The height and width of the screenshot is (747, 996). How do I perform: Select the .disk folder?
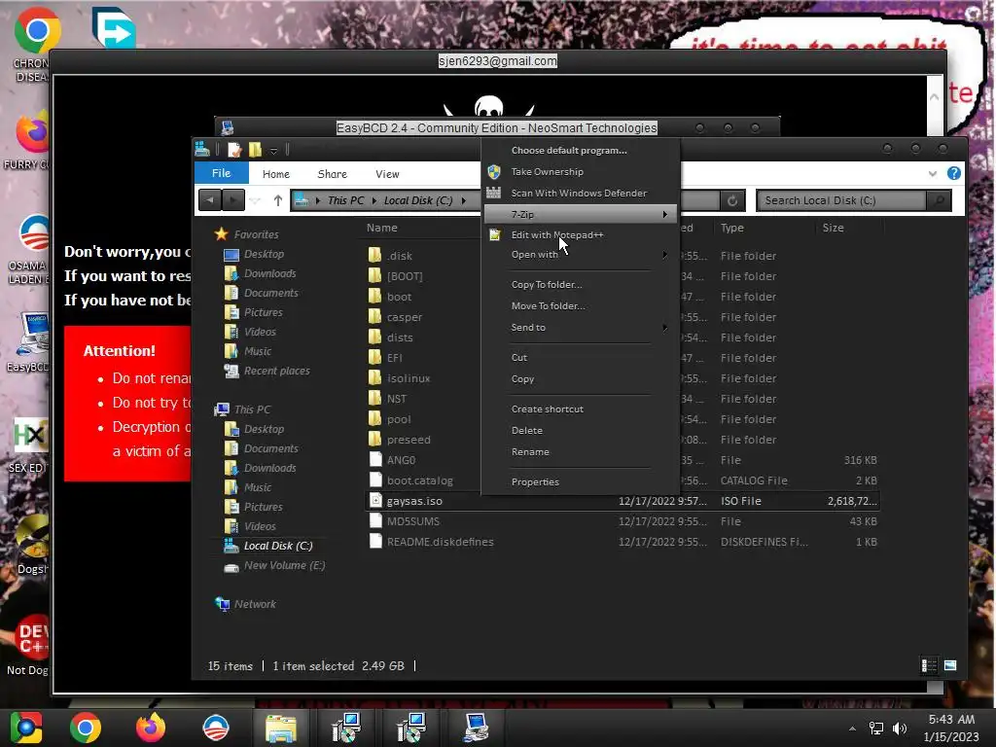(400, 256)
